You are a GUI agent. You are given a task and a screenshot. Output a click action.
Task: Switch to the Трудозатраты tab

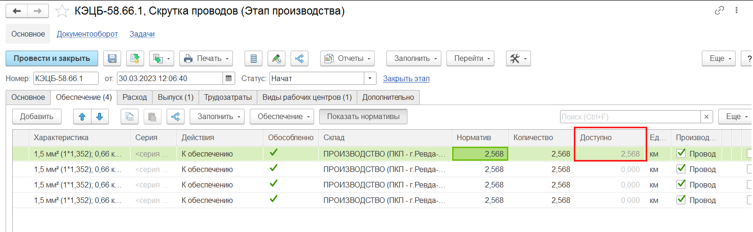point(228,97)
